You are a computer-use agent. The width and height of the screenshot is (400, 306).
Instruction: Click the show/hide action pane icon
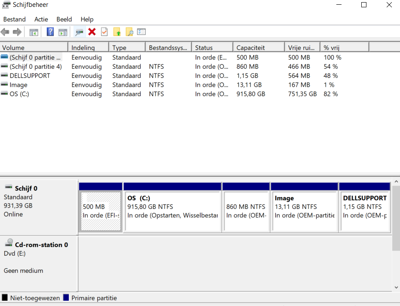(x=63, y=32)
